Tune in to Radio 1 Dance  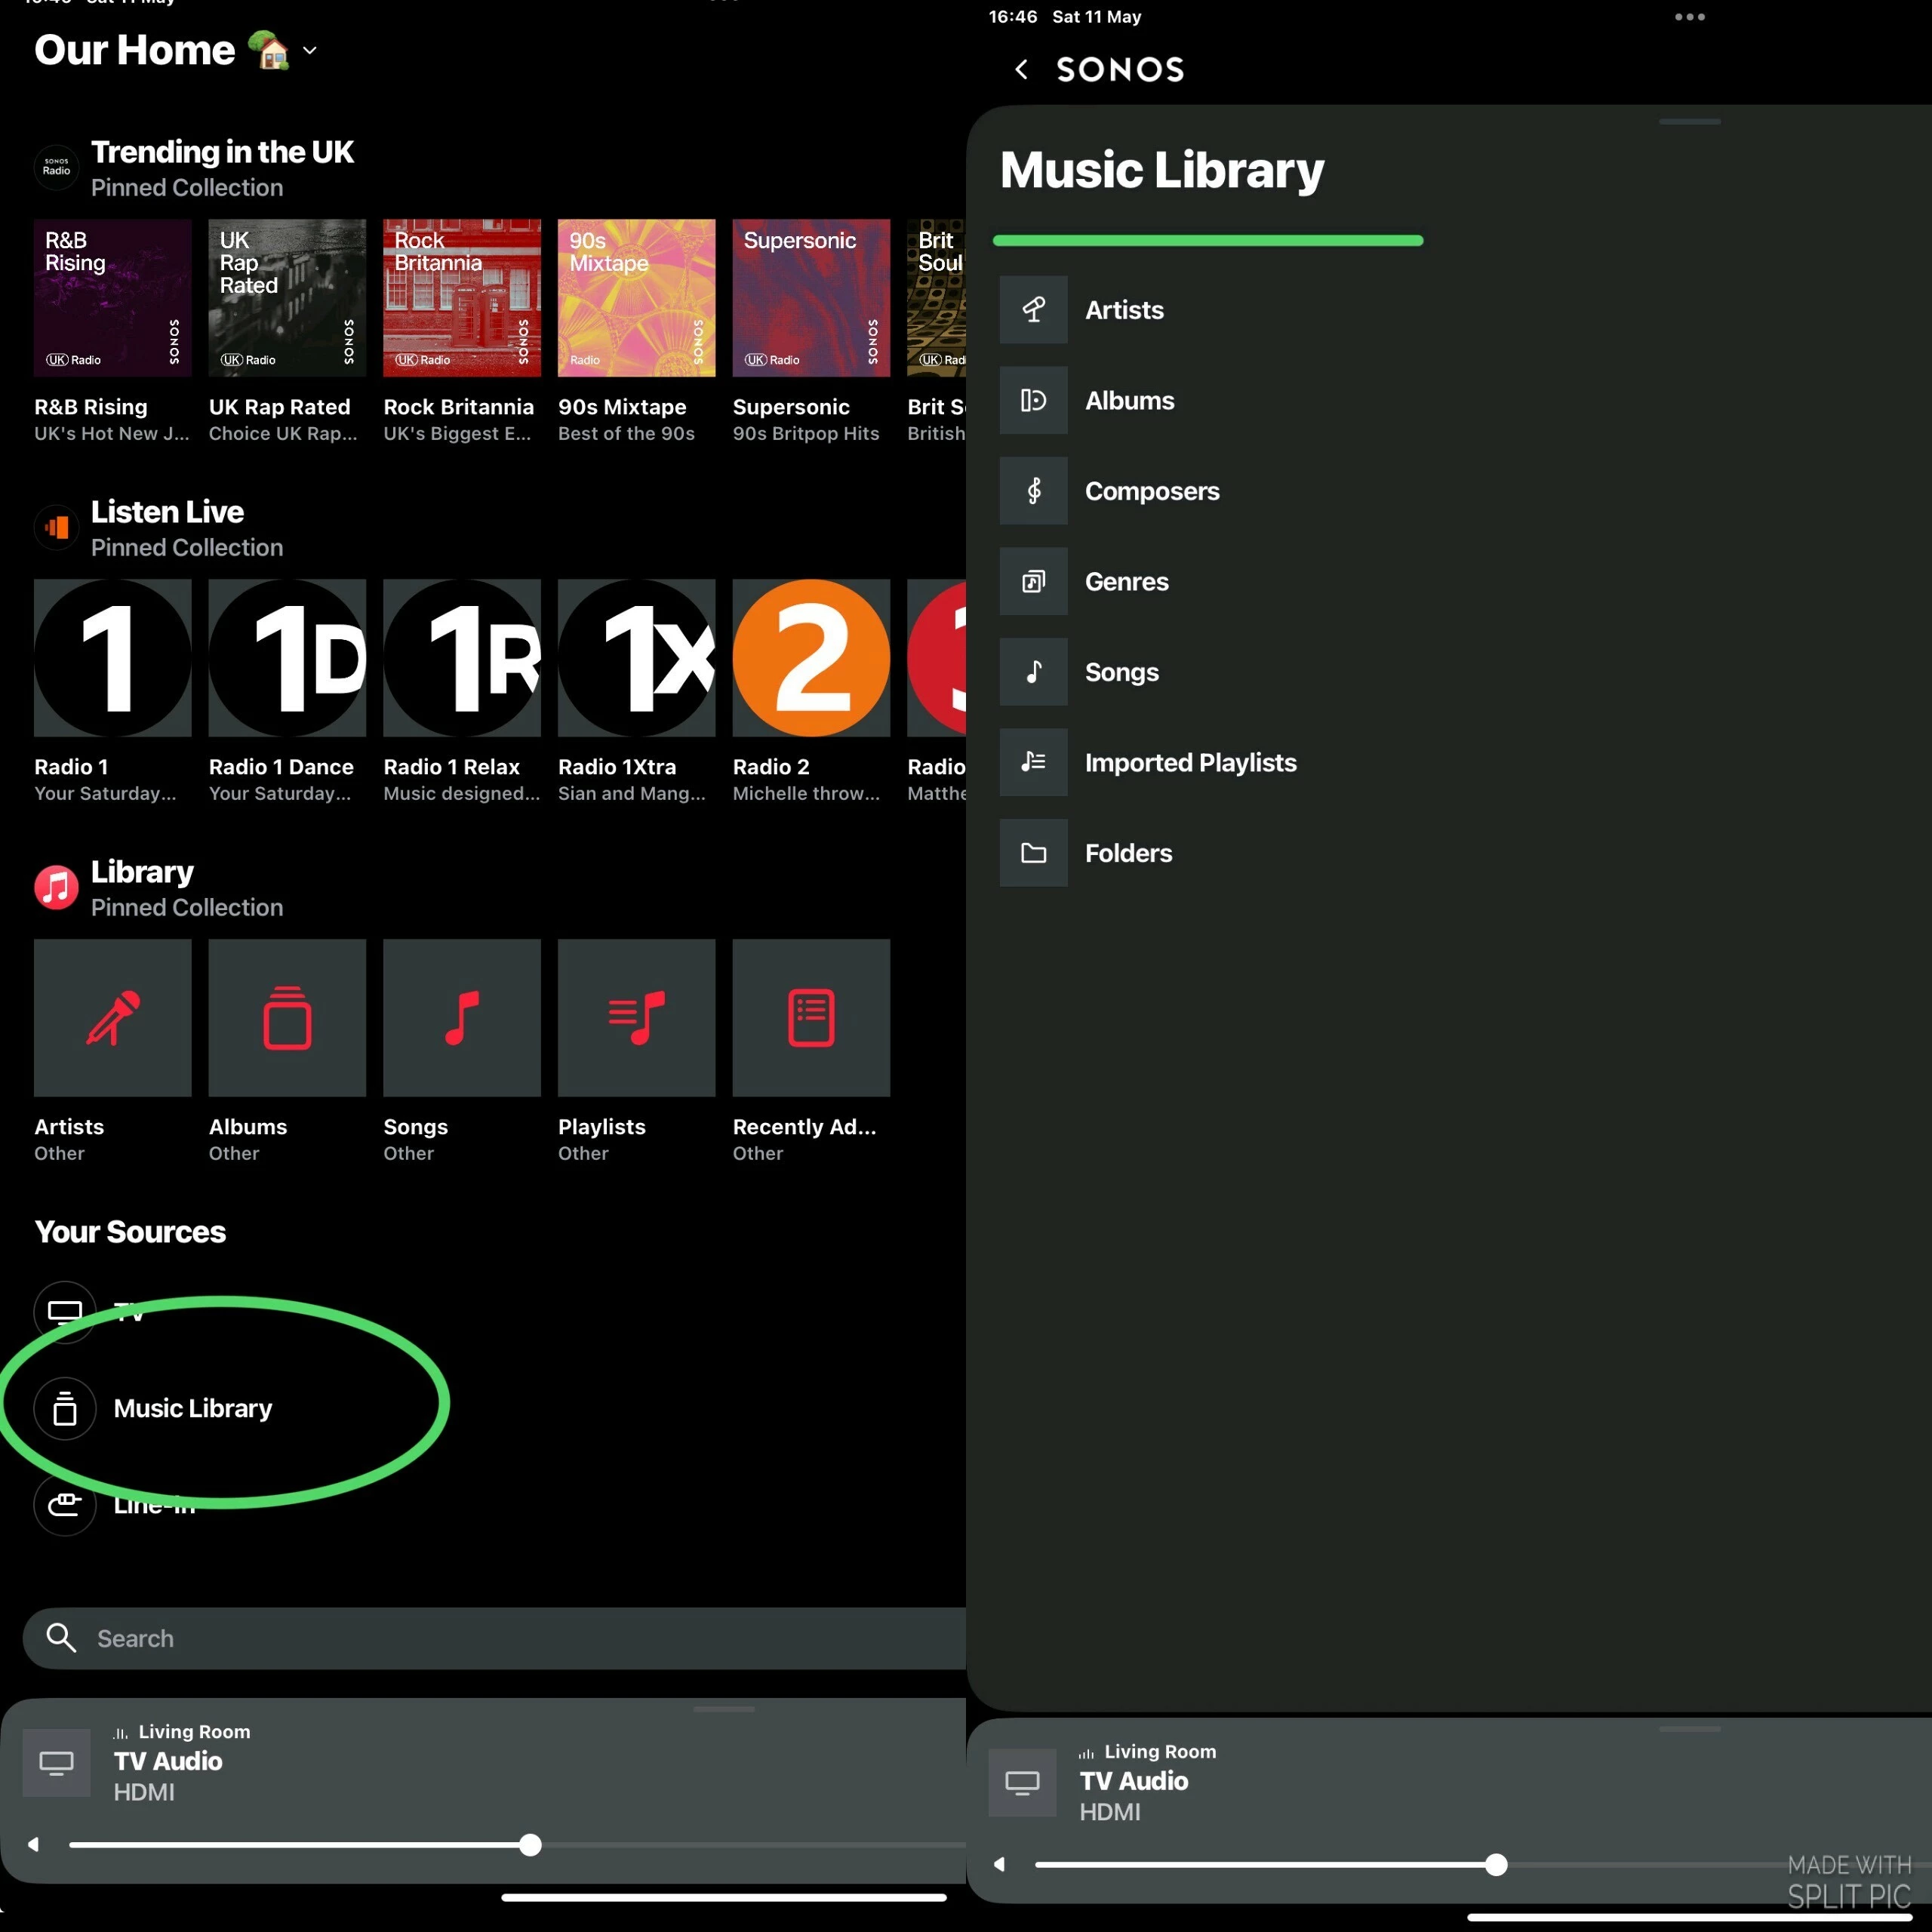point(287,658)
